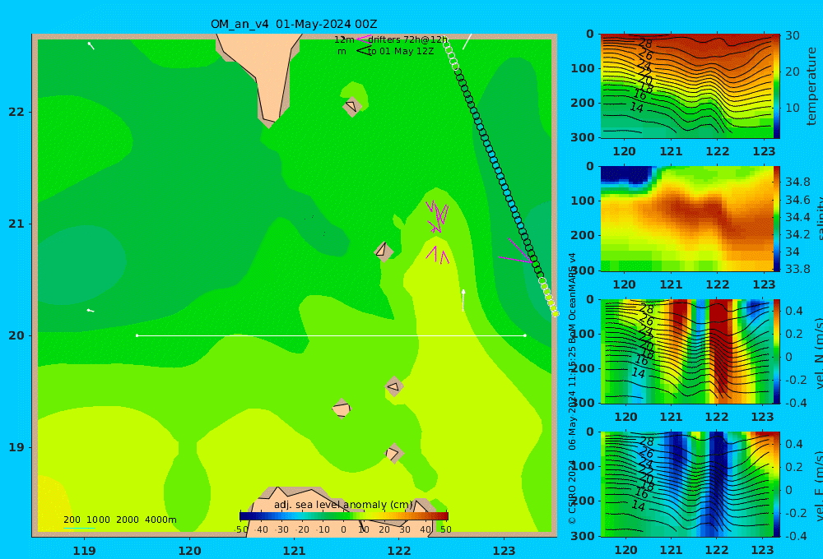Click the salinity panel colorbar
This screenshot has height=559, width=823.
click(777, 219)
